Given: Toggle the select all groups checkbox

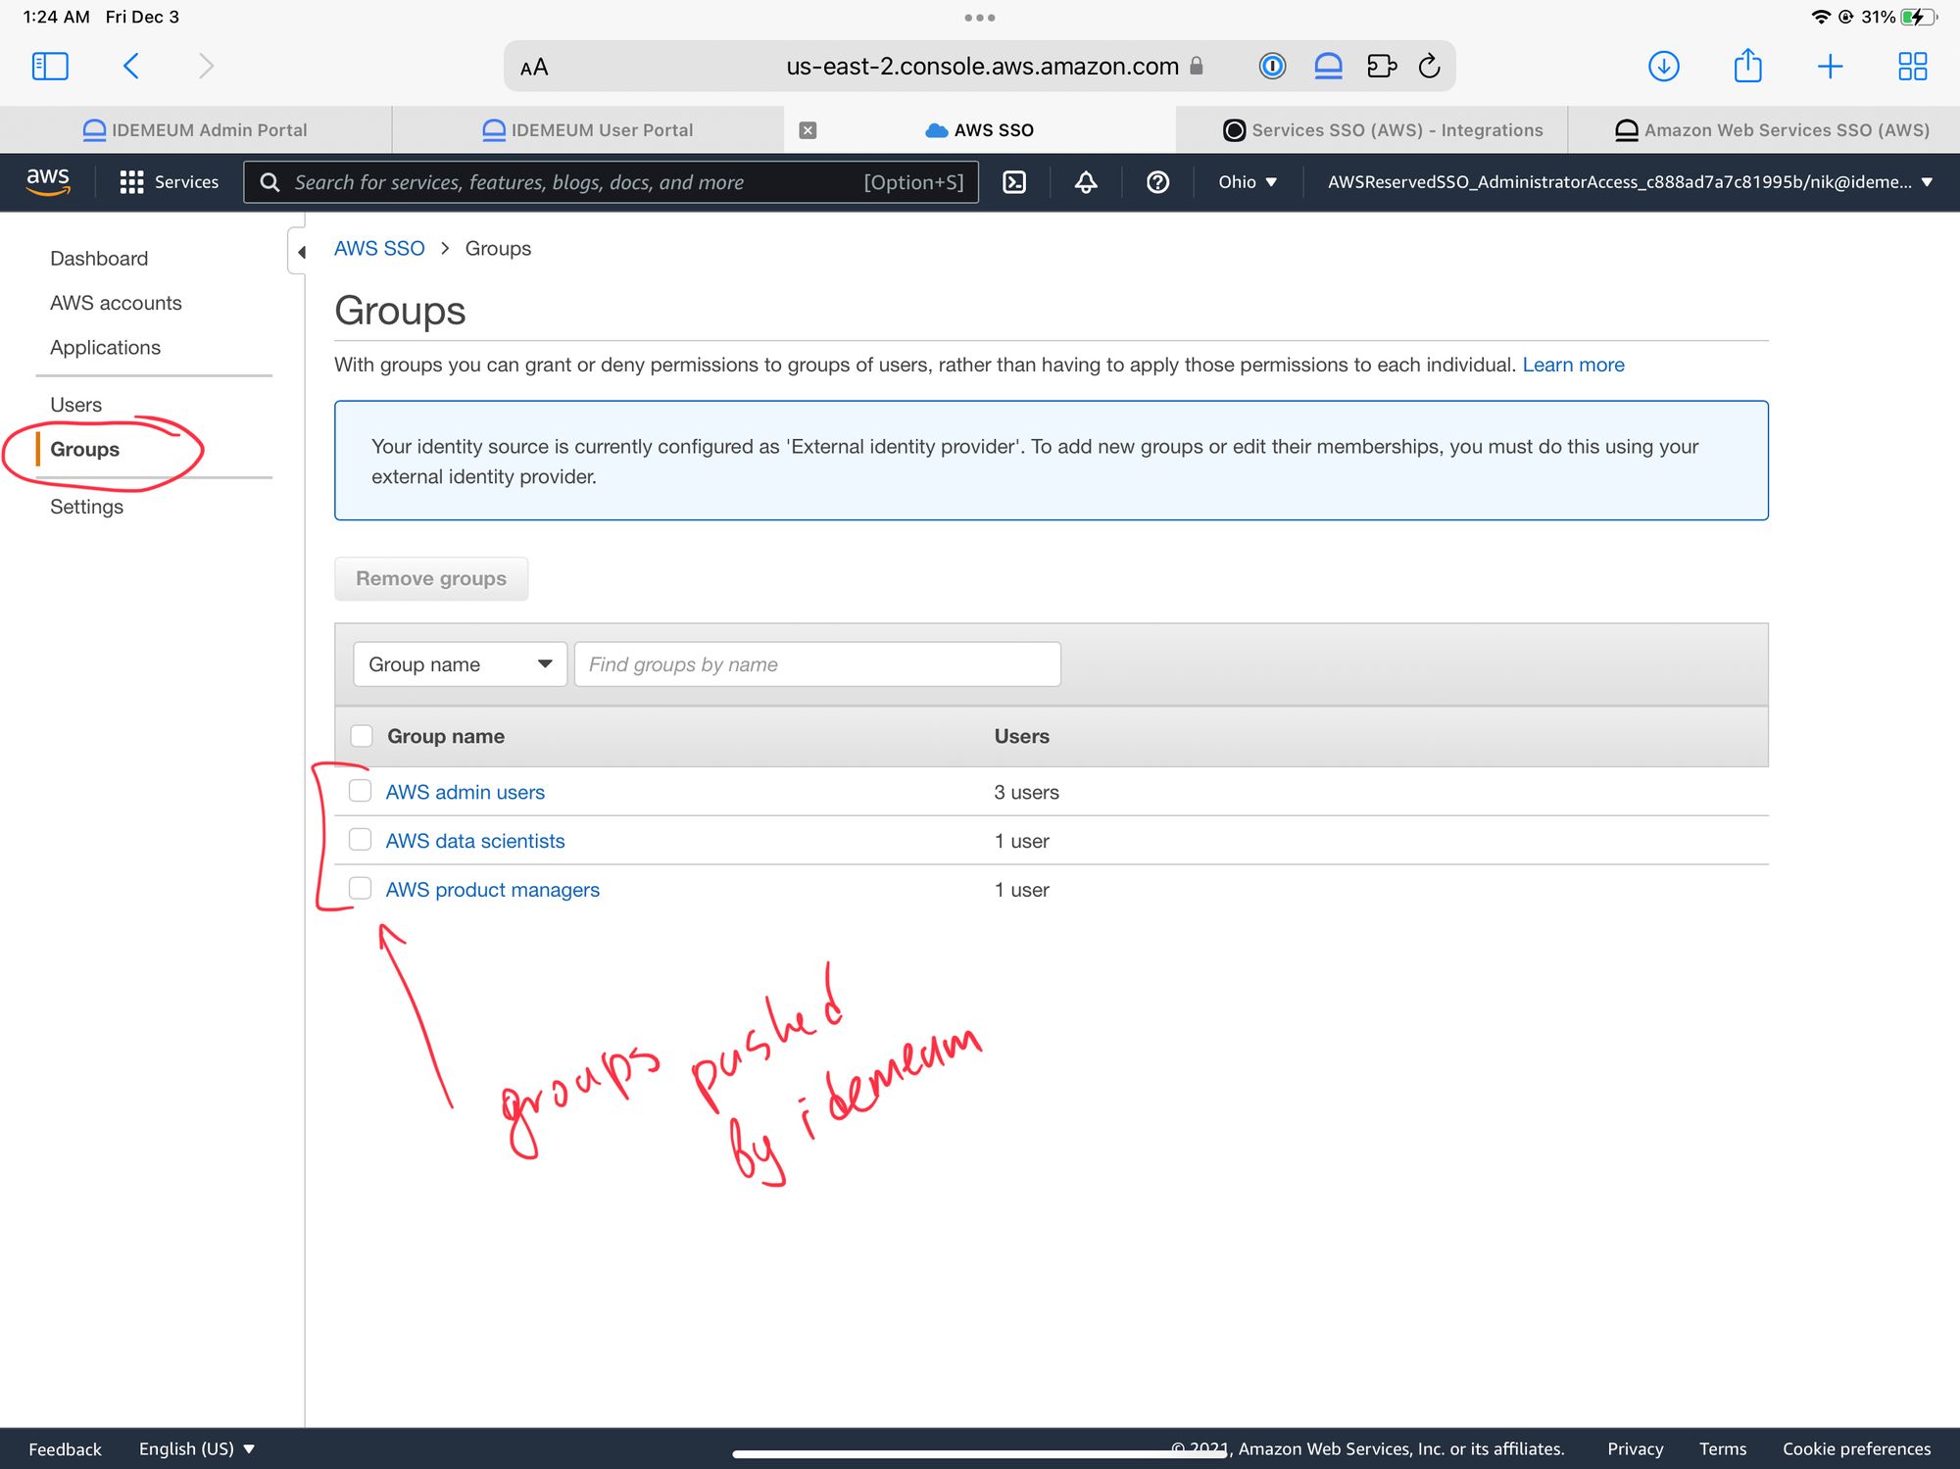Looking at the screenshot, I should (x=362, y=736).
